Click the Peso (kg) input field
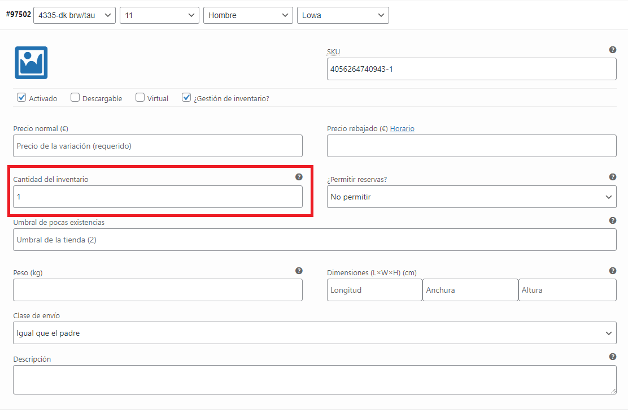The height and width of the screenshot is (412, 628). point(158,290)
